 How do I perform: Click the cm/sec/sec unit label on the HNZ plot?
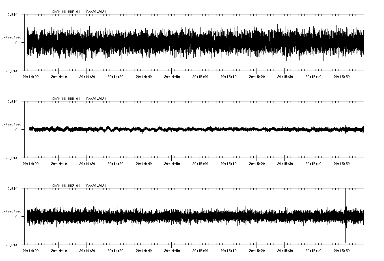click(11, 211)
